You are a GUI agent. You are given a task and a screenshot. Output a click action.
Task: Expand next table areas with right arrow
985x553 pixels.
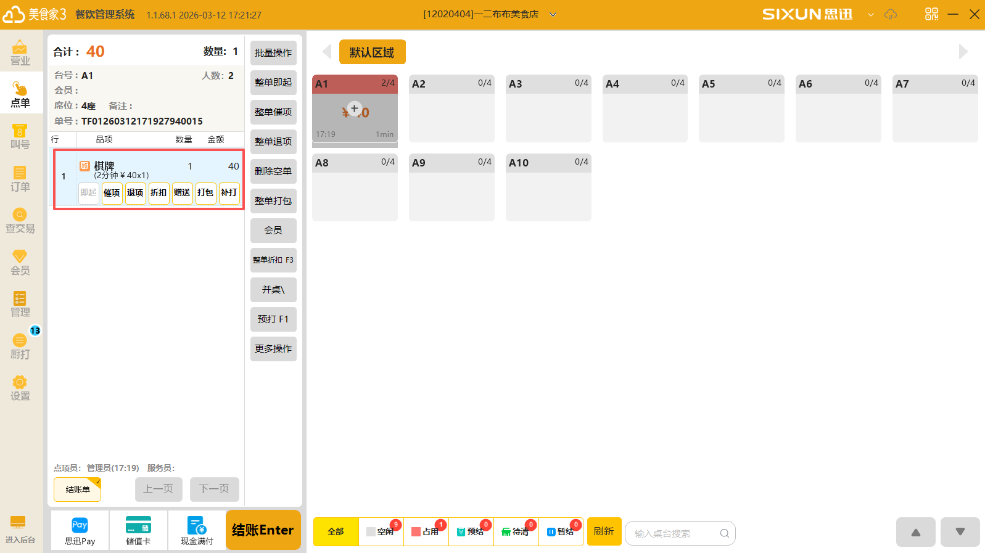coord(963,52)
